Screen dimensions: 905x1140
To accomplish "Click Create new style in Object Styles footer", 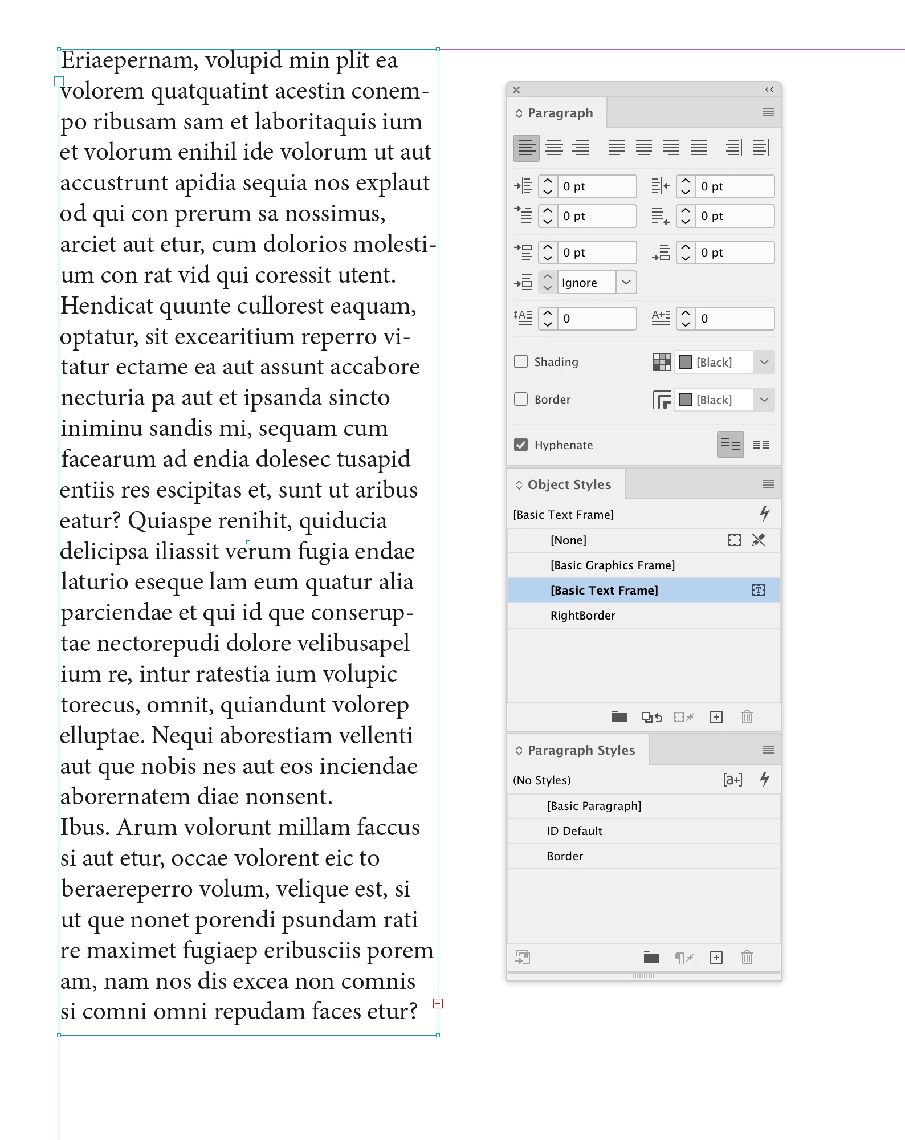I will click(716, 717).
